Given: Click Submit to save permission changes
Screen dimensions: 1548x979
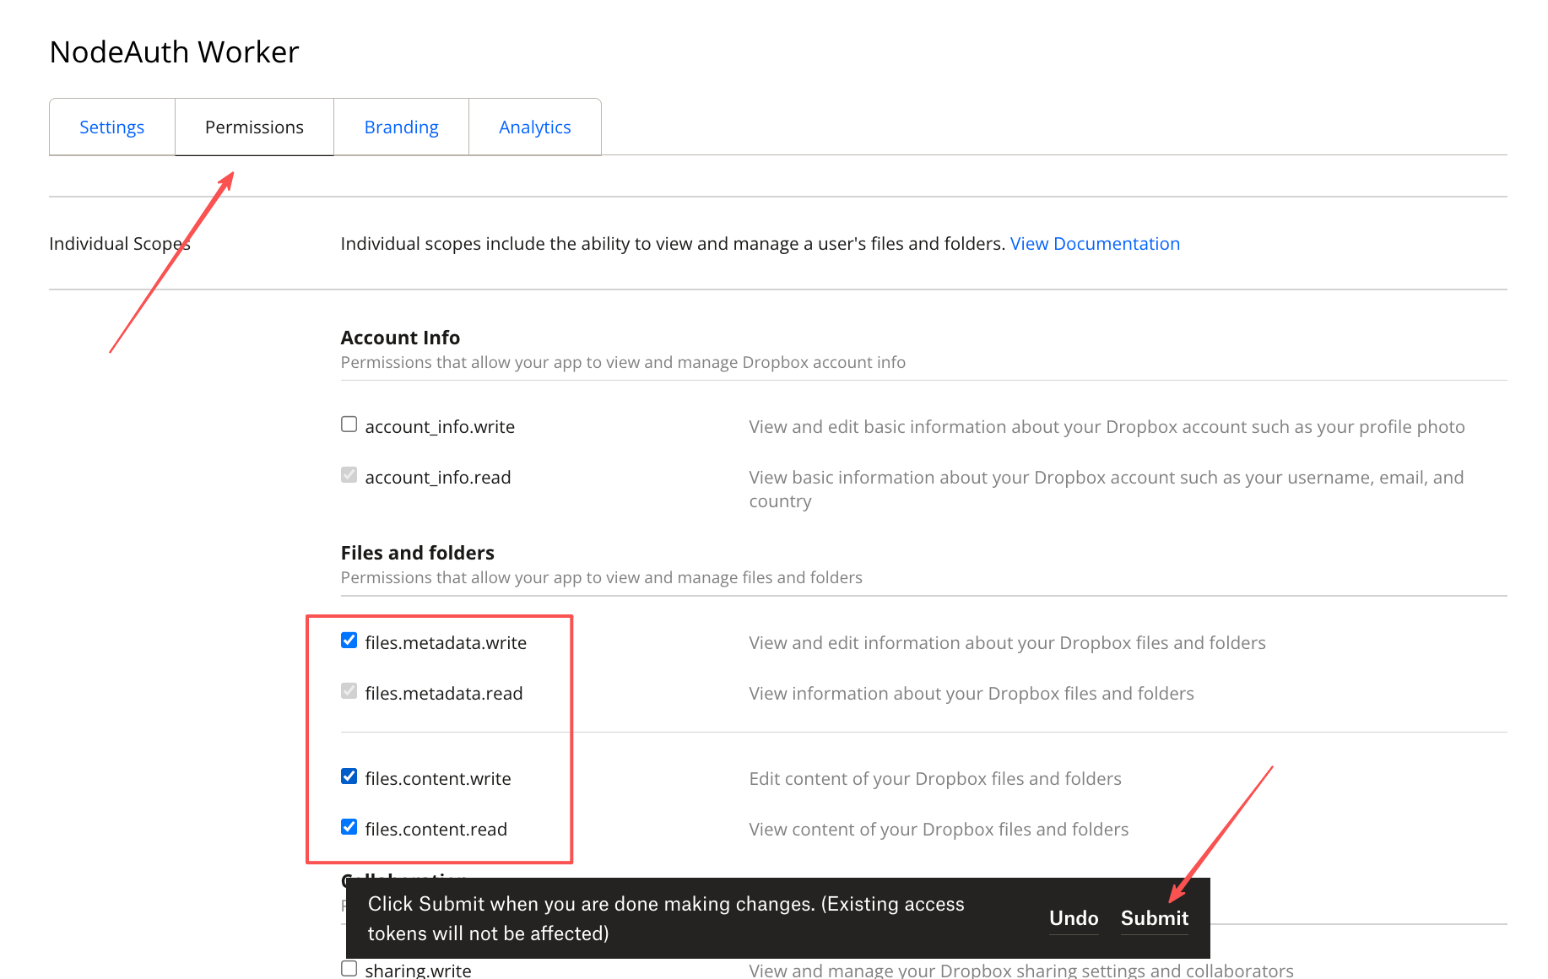Looking at the screenshot, I should [x=1154, y=918].
